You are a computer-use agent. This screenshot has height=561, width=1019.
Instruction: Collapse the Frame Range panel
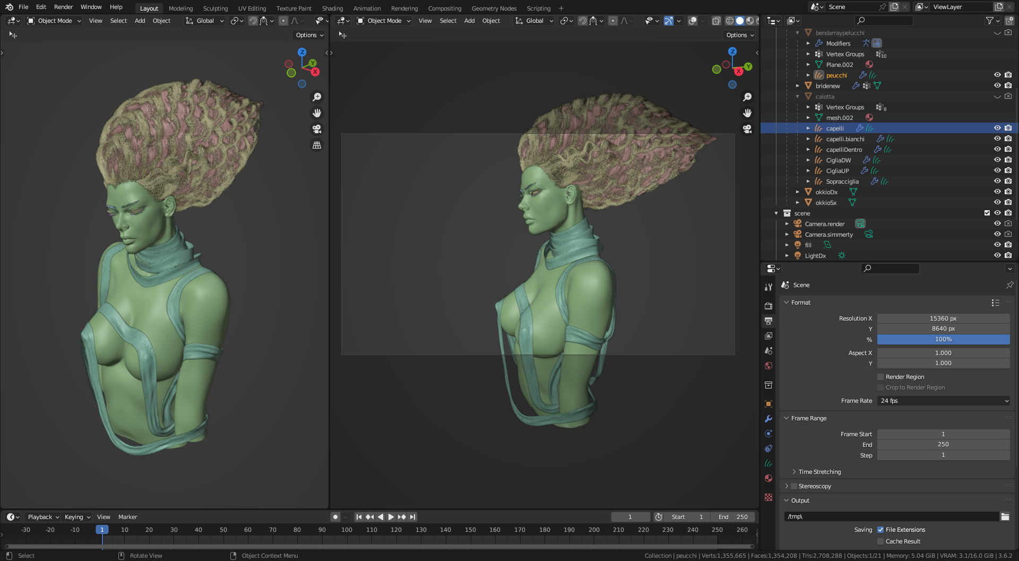[x=787, y=418]
